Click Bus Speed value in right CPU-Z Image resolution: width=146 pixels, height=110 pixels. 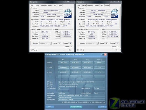coord(91,36)
